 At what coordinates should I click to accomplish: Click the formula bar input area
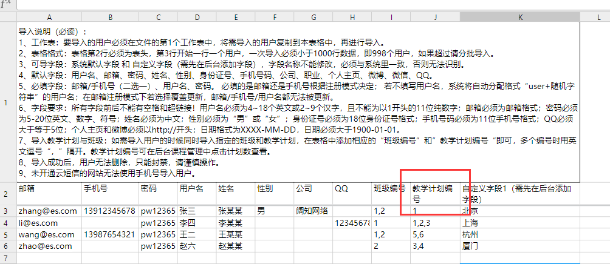pos(304,5)
